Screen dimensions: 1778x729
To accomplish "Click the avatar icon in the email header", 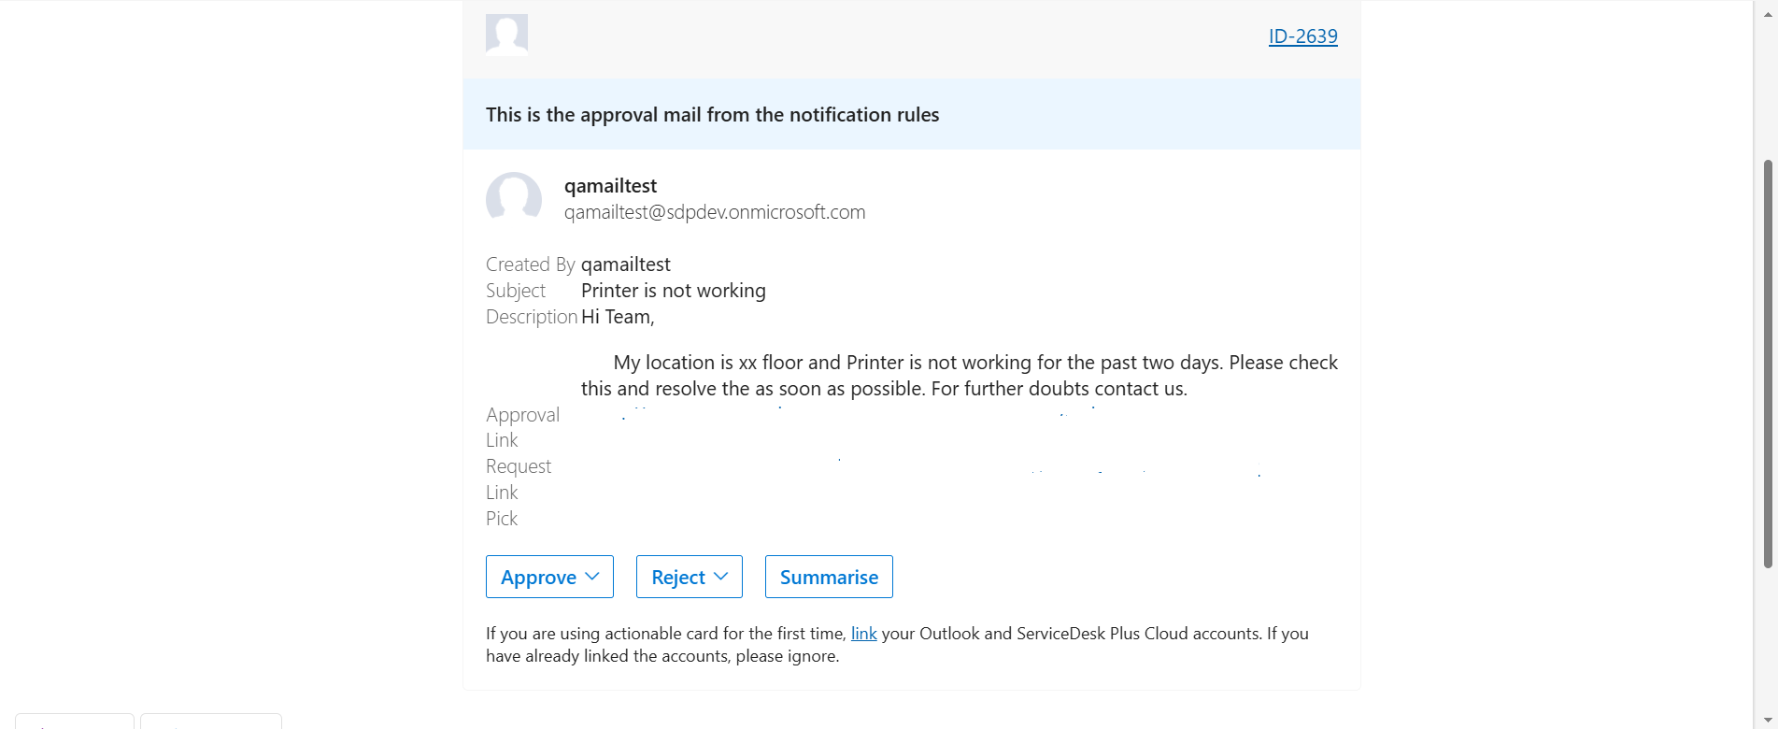I will tap(505, 33).
